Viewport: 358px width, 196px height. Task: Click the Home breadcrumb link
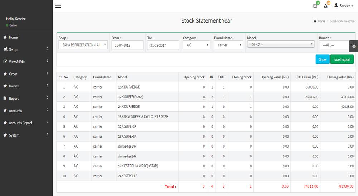tap(321, 21)
